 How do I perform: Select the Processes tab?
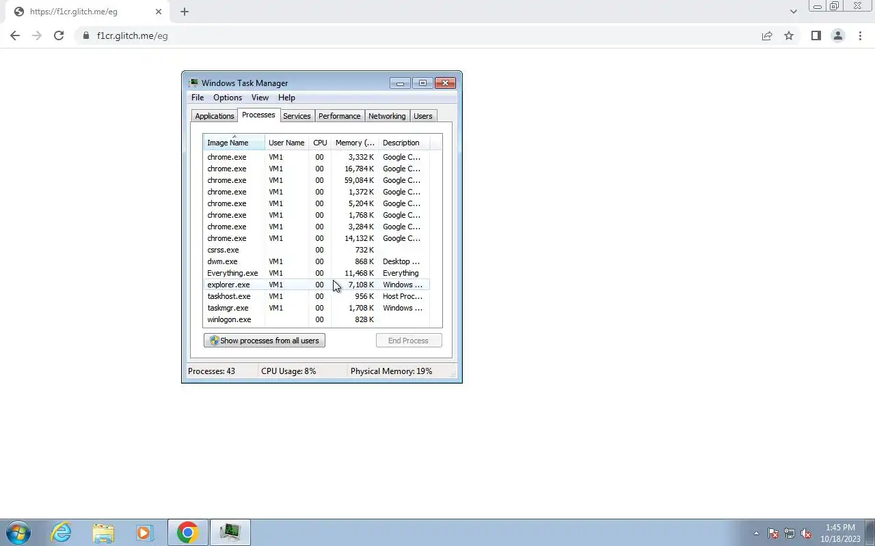258,115
